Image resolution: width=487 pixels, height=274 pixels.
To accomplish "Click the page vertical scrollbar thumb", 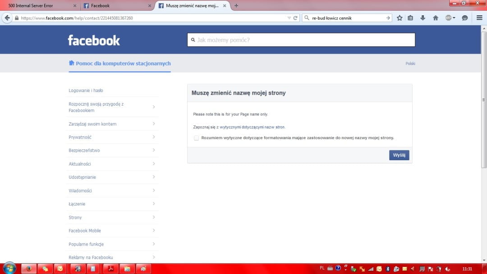I will (483, 99).
